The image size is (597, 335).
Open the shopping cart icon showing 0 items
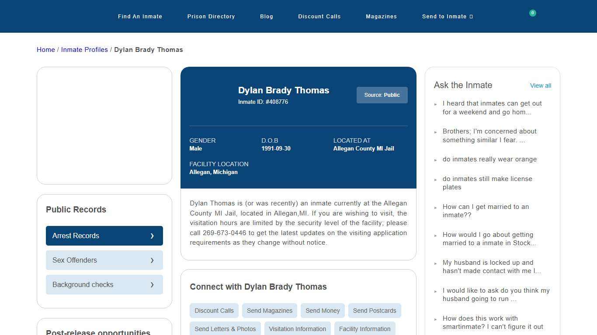532,13
